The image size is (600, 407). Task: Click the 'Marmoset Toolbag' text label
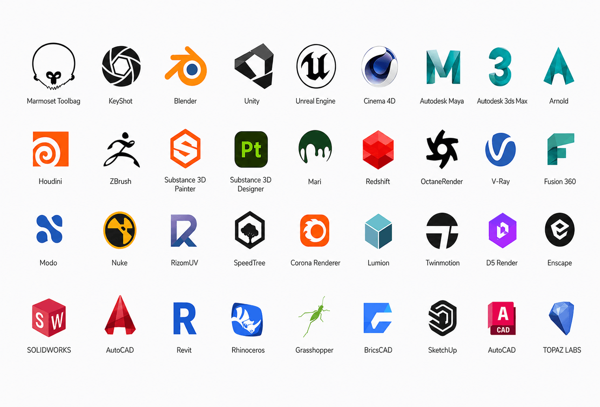(54, 101)
